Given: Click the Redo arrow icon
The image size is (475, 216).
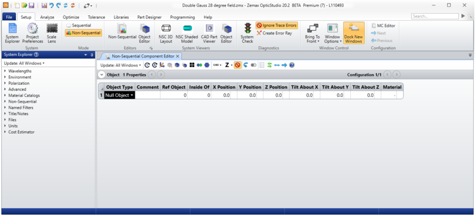Looking at the screenshot, I should [58, 5].
